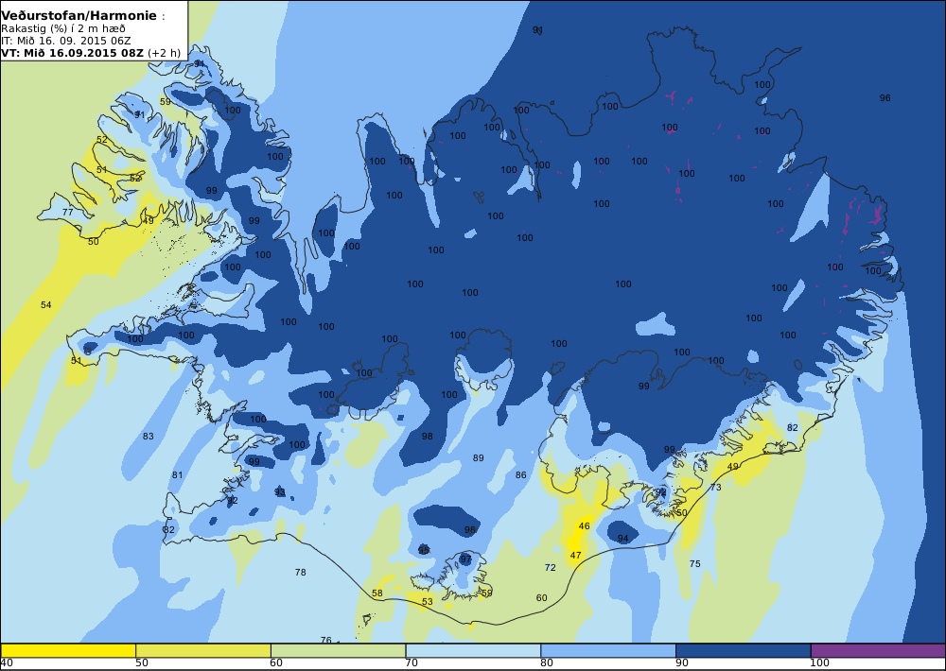Click the humidity value "73" on the map
946x671 pixels.
tap(715, 487)
